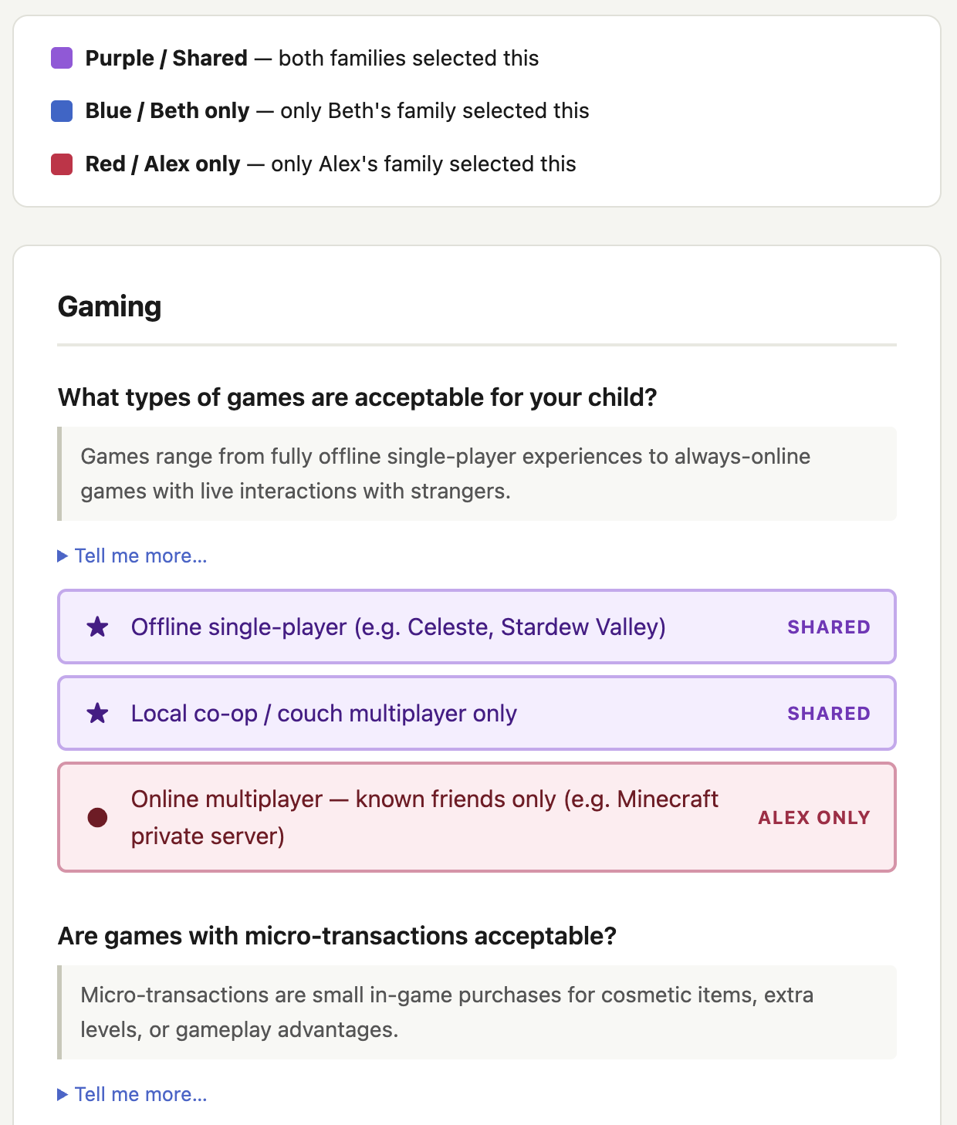Click the Gaming section heading
This screenshot has height=1125, width=957.
110,306
